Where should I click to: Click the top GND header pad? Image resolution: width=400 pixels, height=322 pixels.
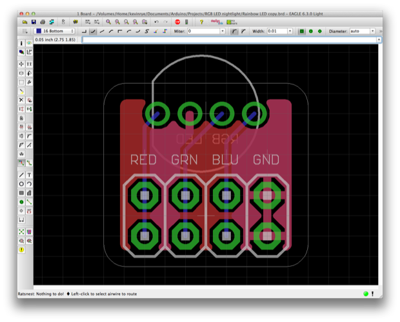click(267, 196)
